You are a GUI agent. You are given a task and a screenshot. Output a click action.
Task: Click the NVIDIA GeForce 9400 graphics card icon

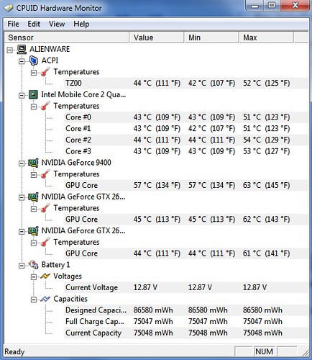click(x=33, y=163)
